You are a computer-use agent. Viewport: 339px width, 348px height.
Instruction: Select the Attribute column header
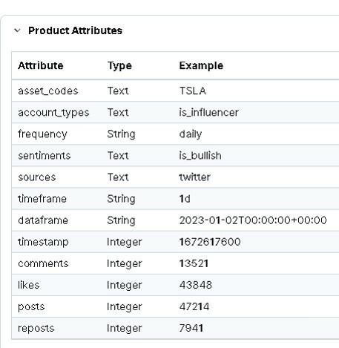point(41,65)
